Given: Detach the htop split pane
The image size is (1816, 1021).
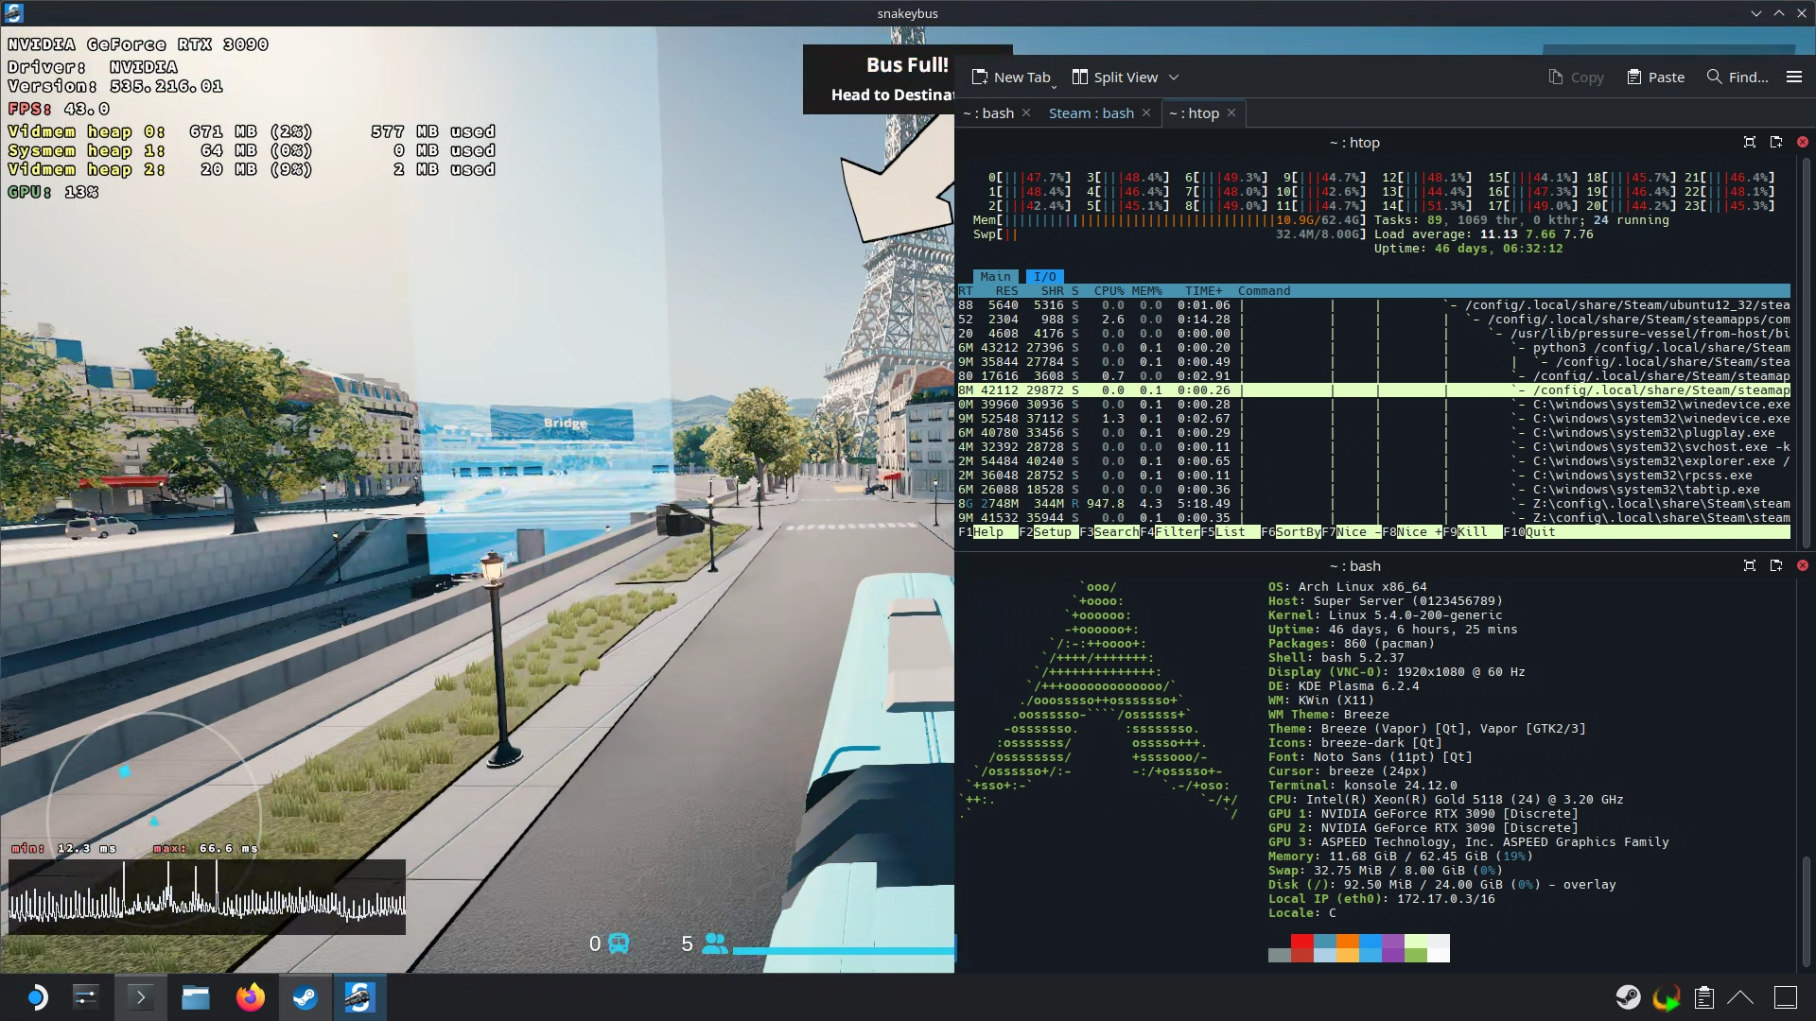Looking at the screenshot, I should pyautogui.click(x=1776, y=142).
